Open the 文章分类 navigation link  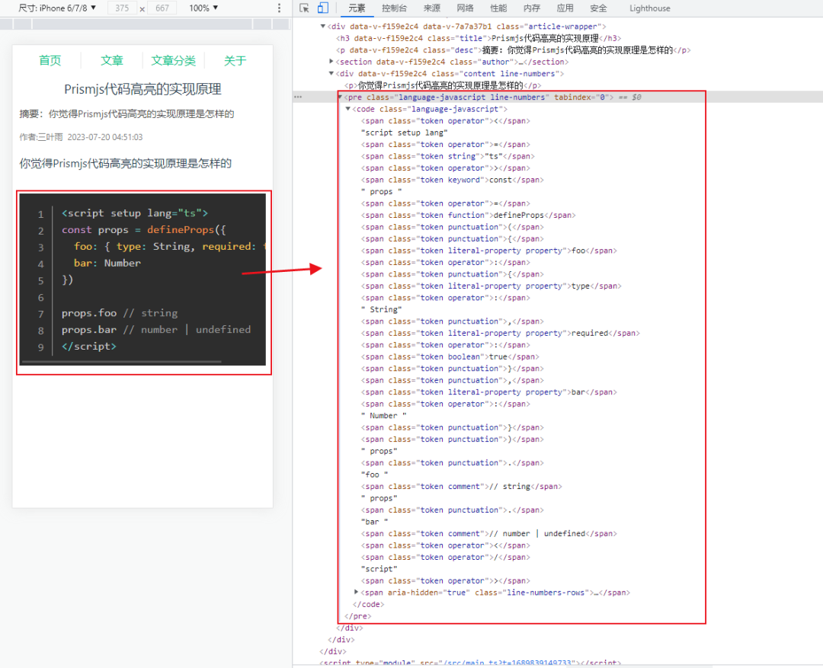pyautogui.click(x=173, y=61)
